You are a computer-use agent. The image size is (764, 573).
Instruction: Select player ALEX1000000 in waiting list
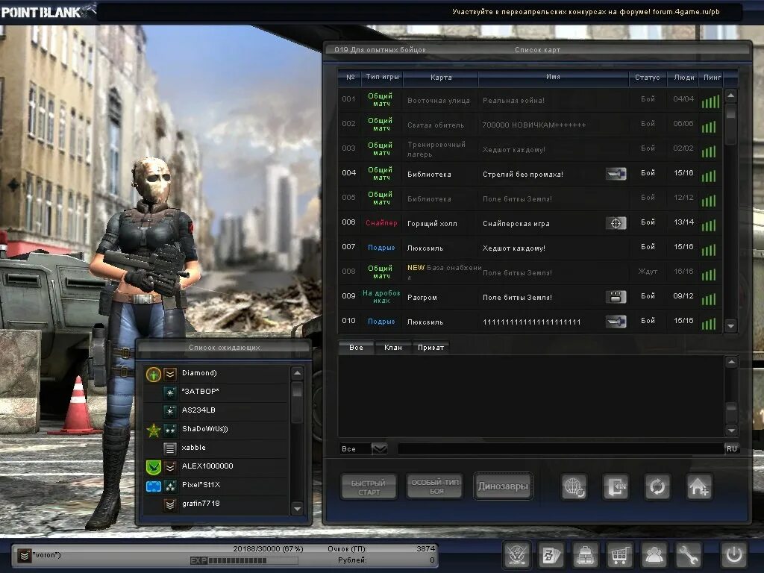point(217,467)
